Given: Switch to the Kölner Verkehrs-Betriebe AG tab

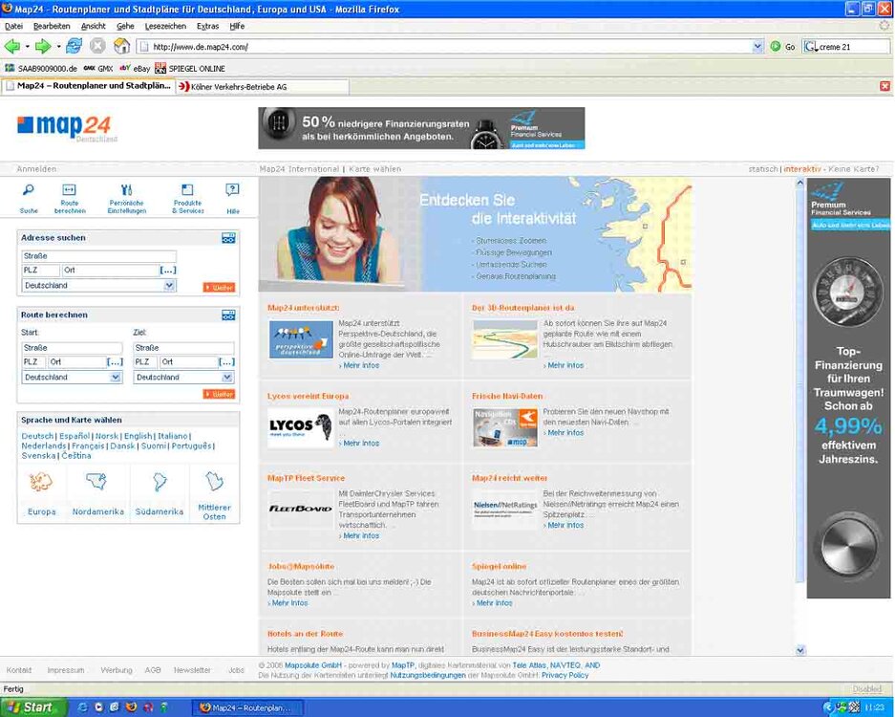Looking at the screenshot, I should (262, 87).
